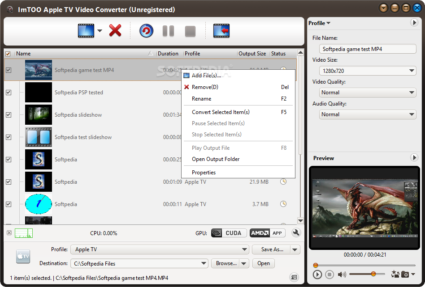Click the Status column header
Image resolution: width=425 pixels, height=287 pixels.
point(283,54)
